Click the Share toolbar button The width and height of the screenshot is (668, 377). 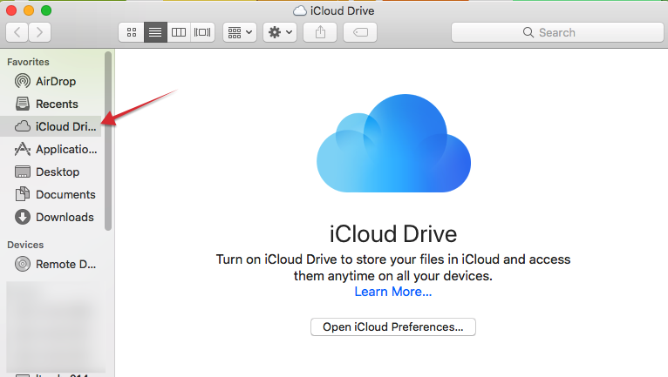(x=320, y=32)
